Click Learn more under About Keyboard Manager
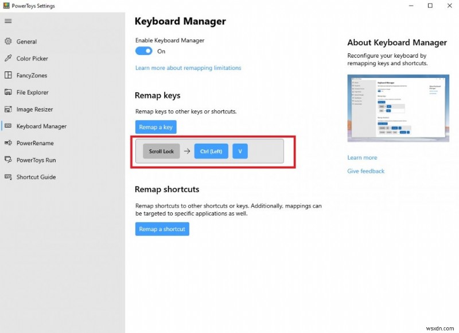459x333 pixels. tap(361, 157)
